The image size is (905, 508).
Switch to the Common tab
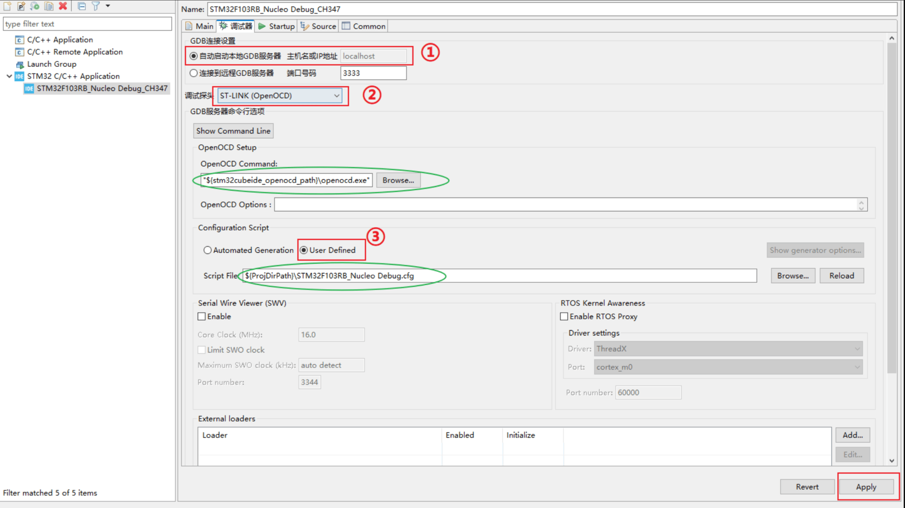364,26
